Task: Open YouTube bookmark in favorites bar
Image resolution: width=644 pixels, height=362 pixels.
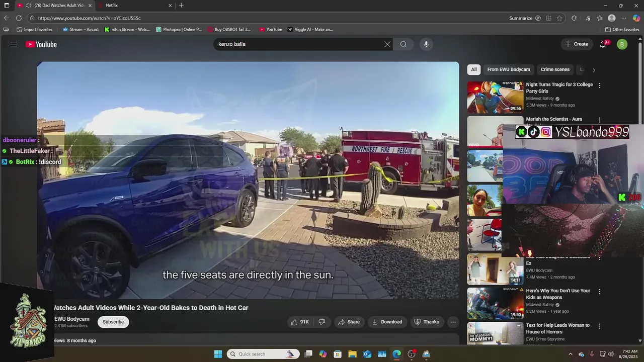Action: pyautogui.click(x=271, y=29)
